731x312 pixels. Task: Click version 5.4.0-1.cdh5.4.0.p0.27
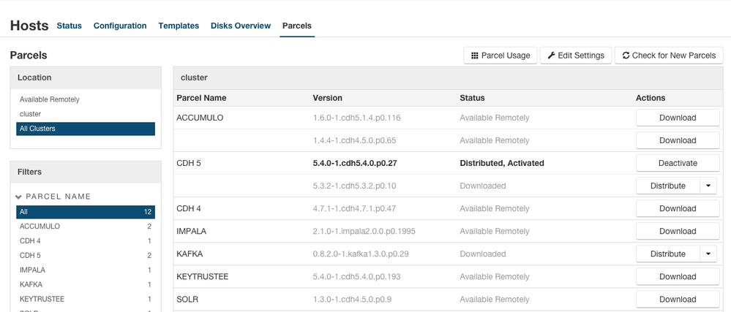(x=355, y=164)
